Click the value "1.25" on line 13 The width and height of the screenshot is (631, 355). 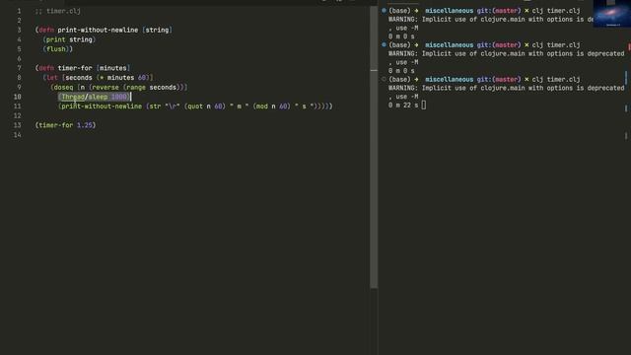point(85,125)
